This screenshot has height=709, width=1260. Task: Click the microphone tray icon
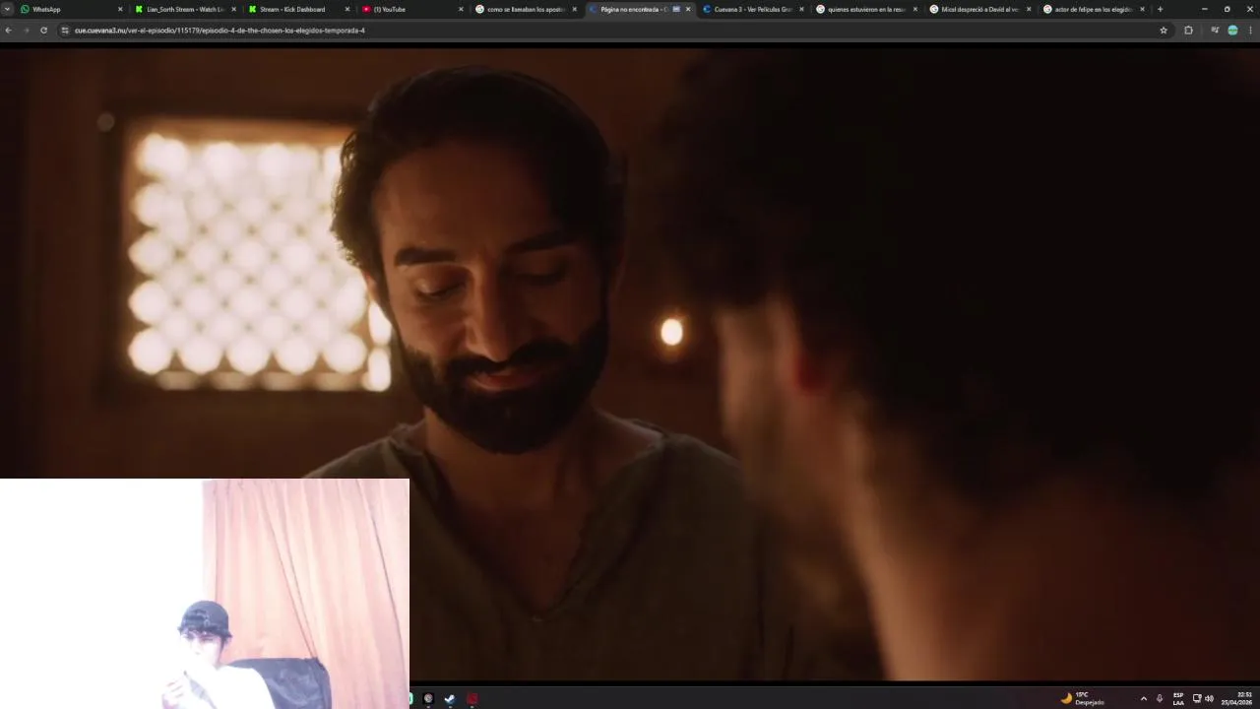[1160, 699]
